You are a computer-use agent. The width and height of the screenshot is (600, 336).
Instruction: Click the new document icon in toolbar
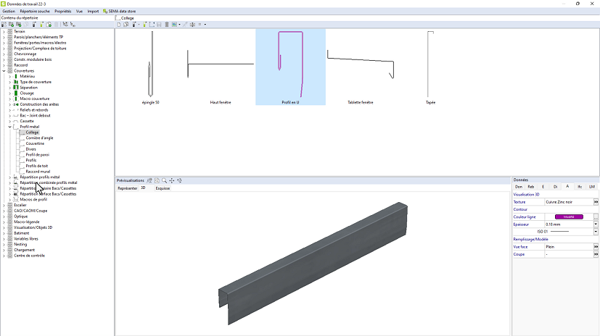119,25
